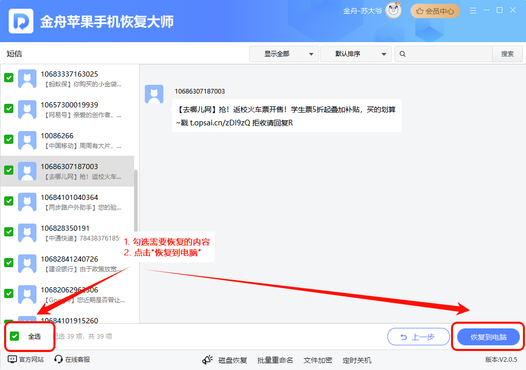526x370 pixels.
Task: Click sender number 10686307187003 in preview pane
Action: coord(200,91)
